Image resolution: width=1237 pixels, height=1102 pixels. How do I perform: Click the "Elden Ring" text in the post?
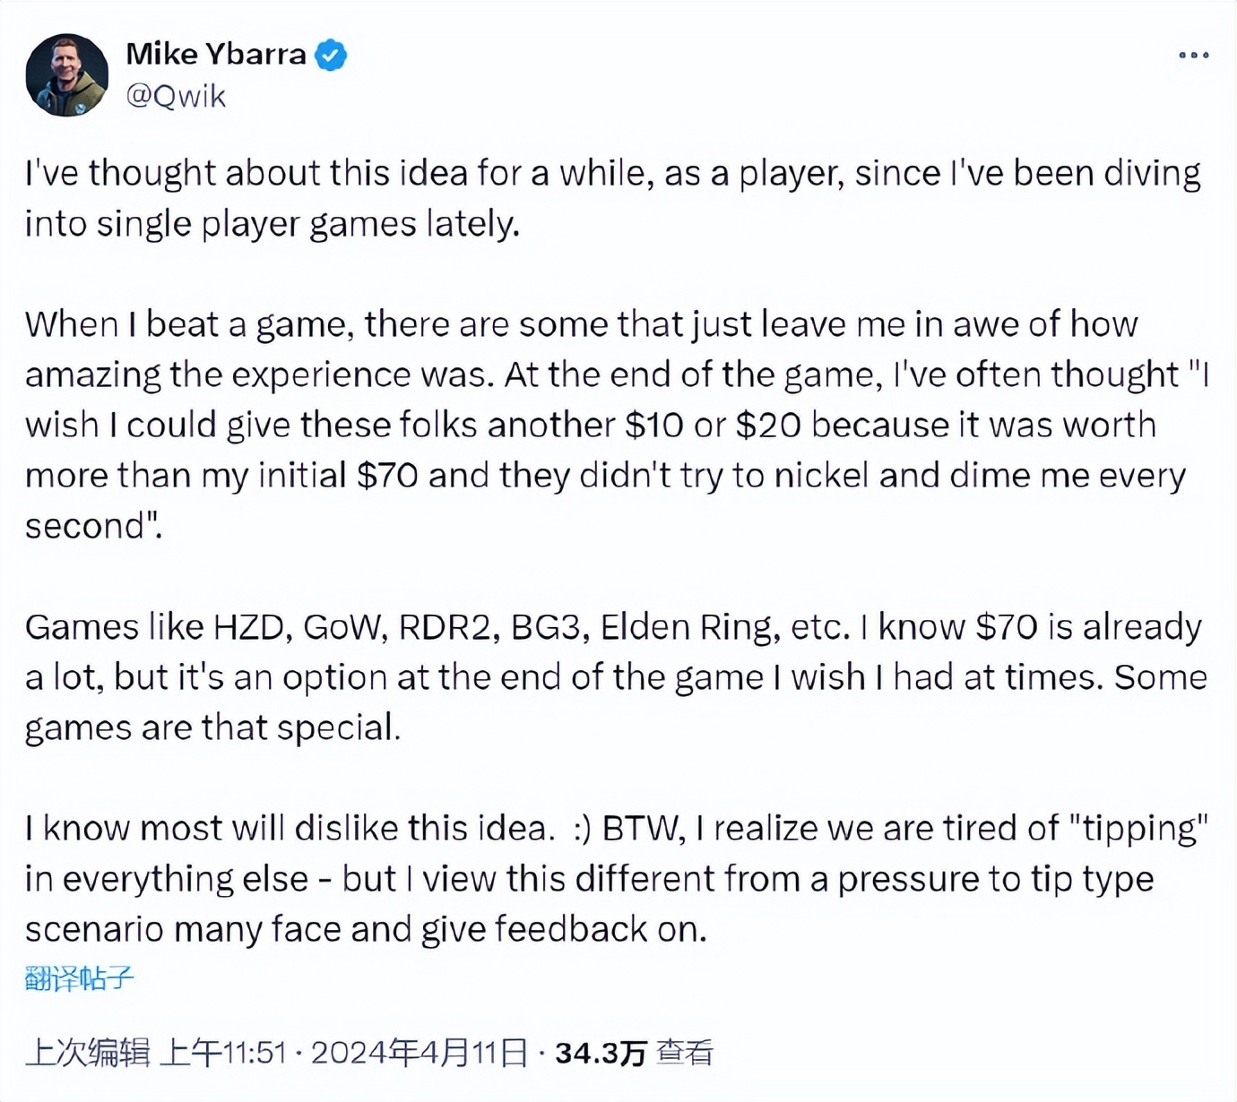click(x=686, y=627)
